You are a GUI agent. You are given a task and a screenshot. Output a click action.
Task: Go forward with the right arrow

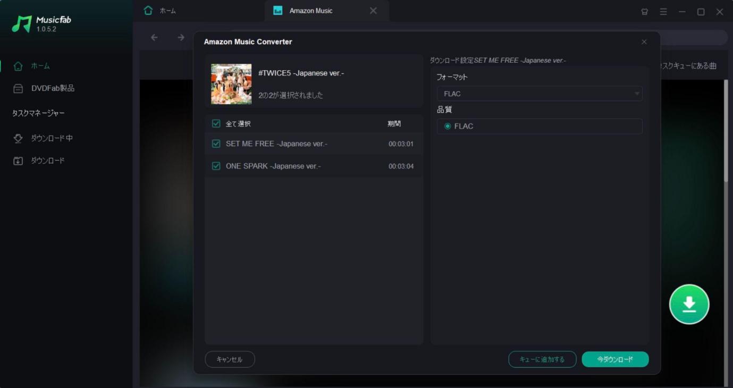click(x=181, y=37)
